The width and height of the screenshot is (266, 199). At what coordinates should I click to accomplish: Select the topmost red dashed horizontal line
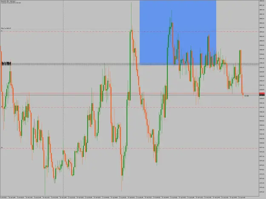point(130,32)
